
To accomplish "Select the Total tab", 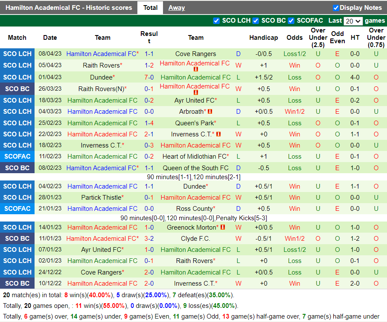I will (150, 7).
